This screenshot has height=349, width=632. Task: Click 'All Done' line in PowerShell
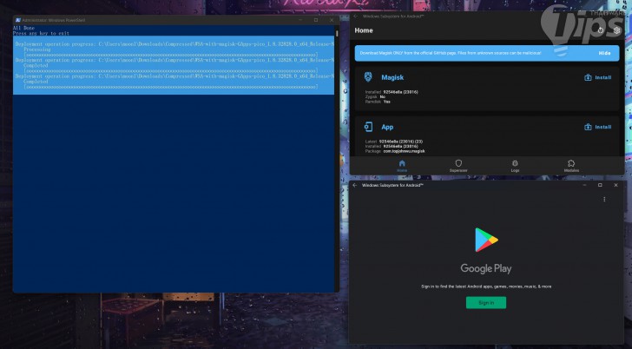pos(23,28)
